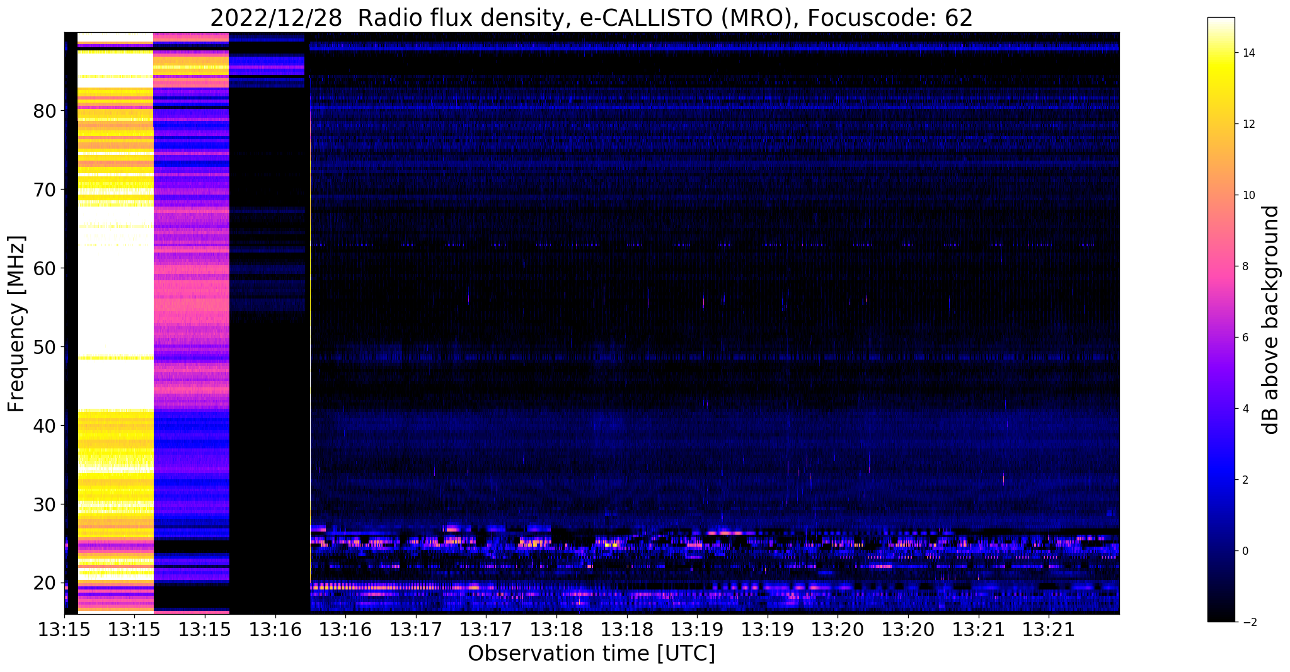The image size is (1290, 672).
Task: Click the 60 tick label on the frequency axis
Action: [x=45, y=268]
